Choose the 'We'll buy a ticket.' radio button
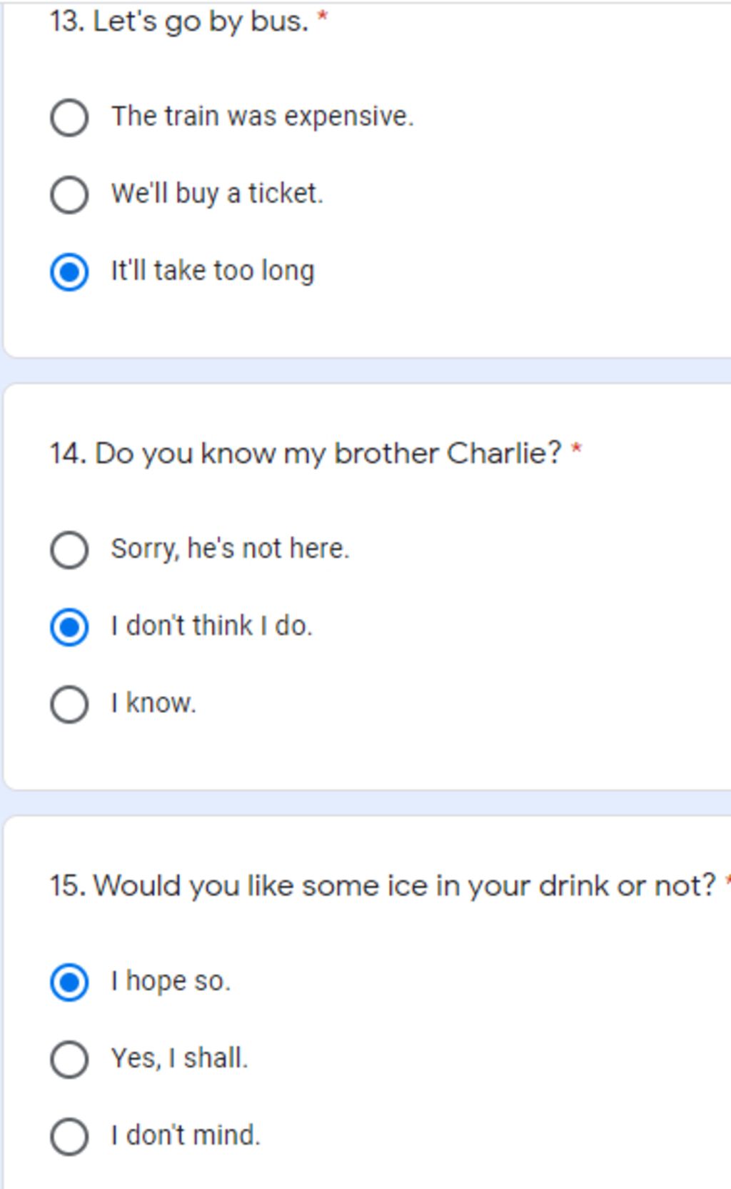The image size is (731, 1189). 69,194
